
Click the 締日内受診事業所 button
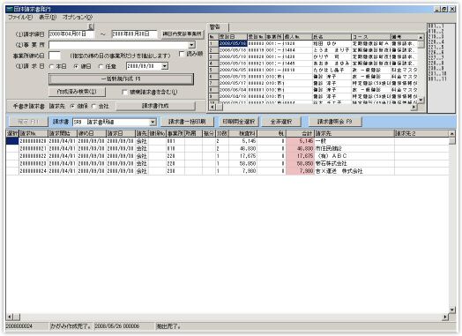[183, 34]
